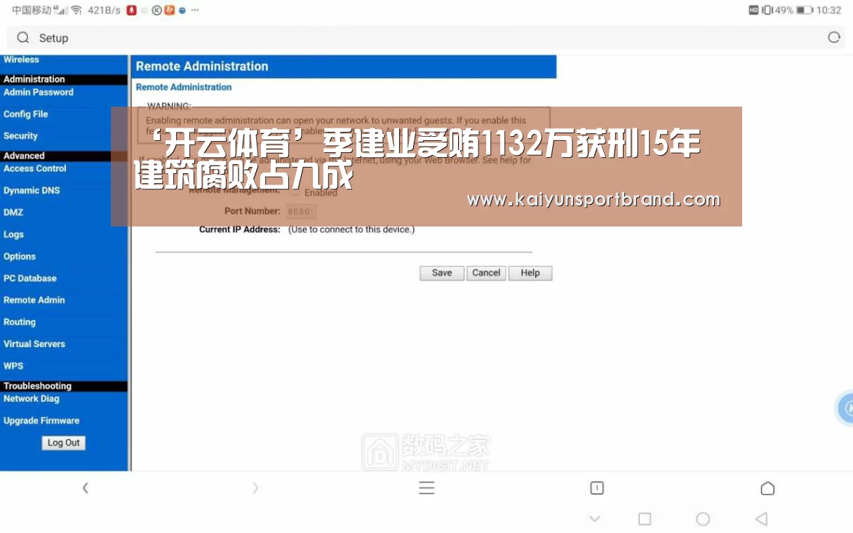
Task: Click the Log Out button
Action: pos(64,443)
